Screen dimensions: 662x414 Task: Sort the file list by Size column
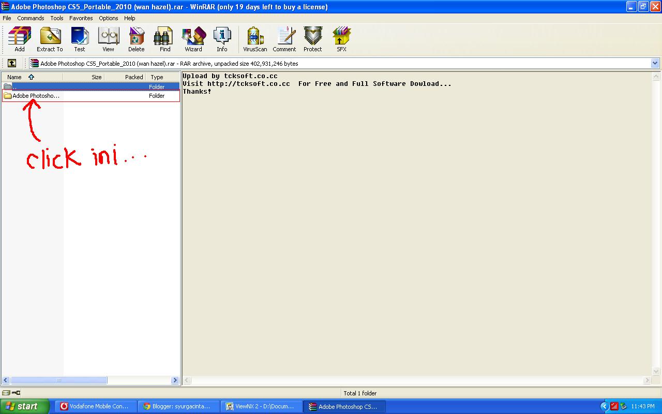(x=84, y=77)
